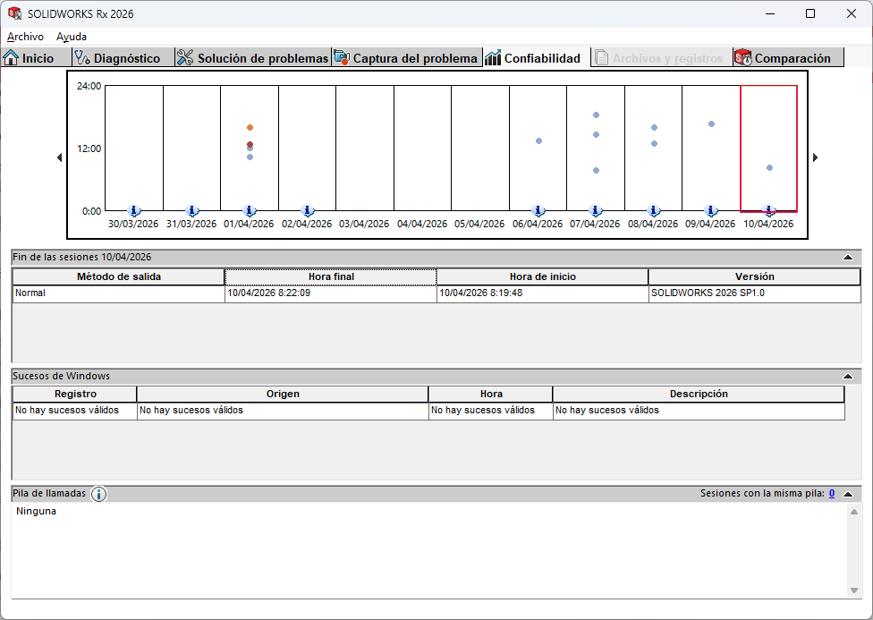
Task: Select the lower session dot on 08/04/2026
Action: click(655, 144)
